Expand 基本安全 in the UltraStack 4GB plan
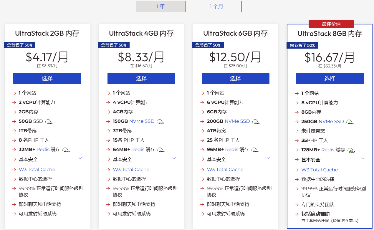Viewport: 374px width, 230px height. [174, 158]
